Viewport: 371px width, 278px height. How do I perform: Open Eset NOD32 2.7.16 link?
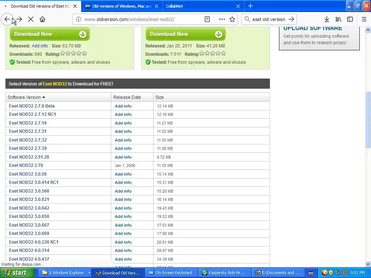[x=28, y=123]
